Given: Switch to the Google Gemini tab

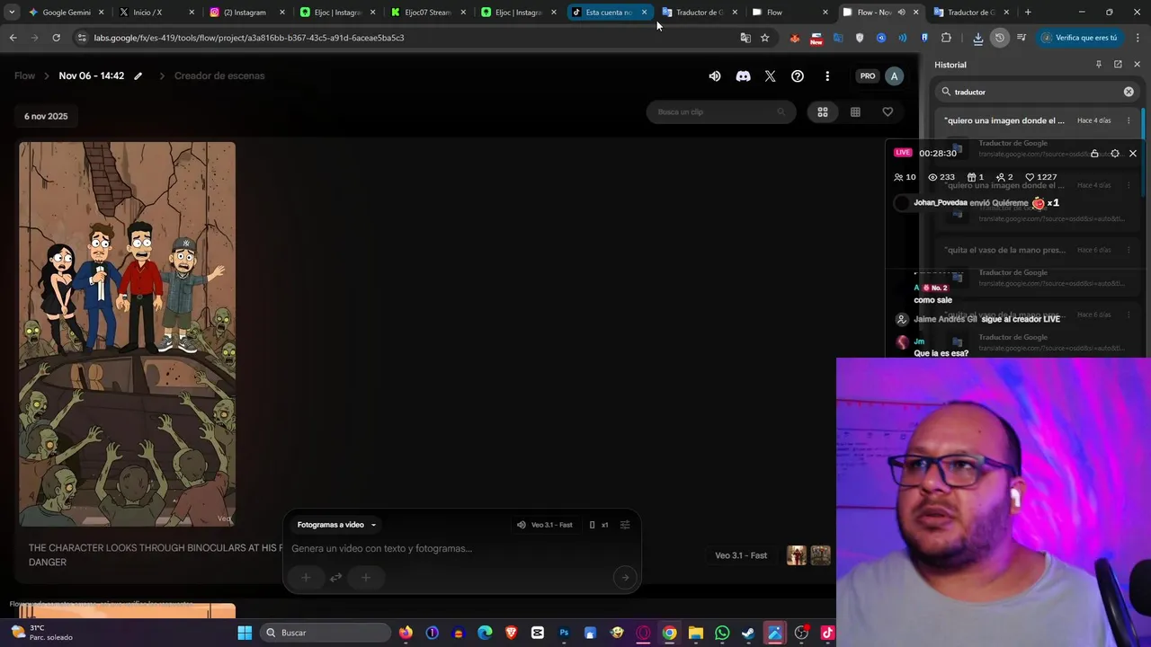Looking at the screenshot, I should pos(66,13).
